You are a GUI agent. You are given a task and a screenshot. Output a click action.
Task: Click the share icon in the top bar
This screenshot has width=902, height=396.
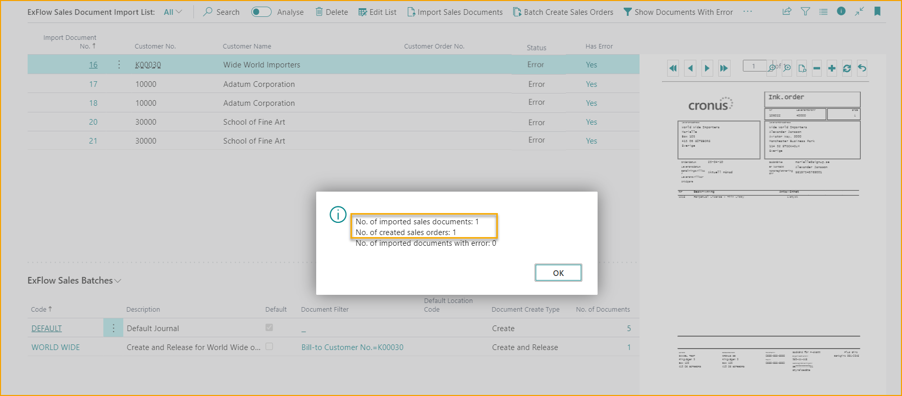[x=787, y=11]
